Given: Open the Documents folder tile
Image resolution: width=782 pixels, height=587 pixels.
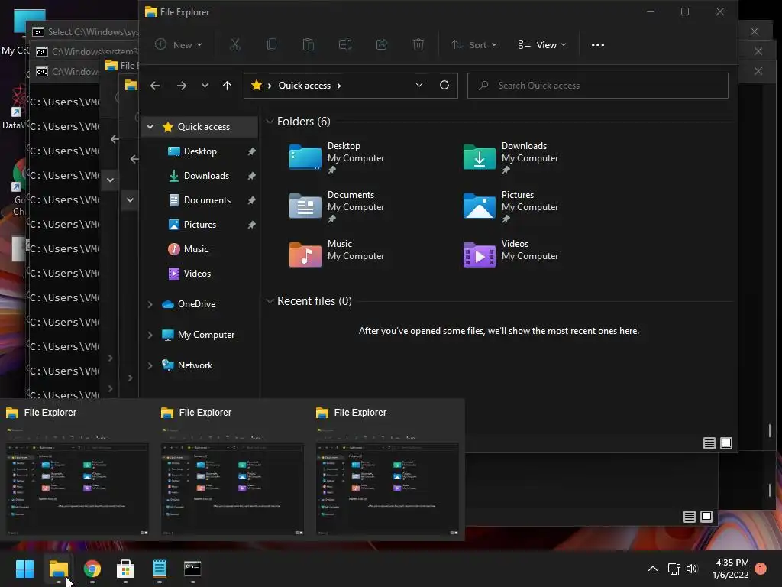Looking at the screenshot, I should point(338,206).
